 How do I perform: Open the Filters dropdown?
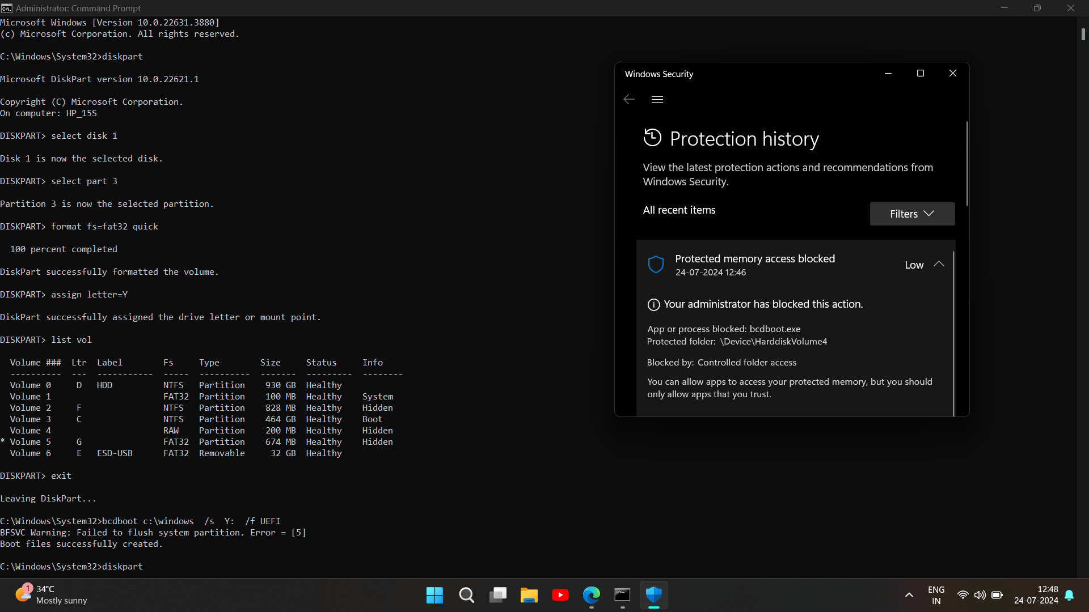[912, 214]
